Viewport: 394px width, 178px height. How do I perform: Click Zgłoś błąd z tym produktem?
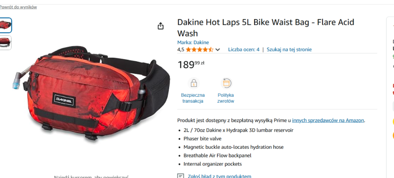pos(219,176)
